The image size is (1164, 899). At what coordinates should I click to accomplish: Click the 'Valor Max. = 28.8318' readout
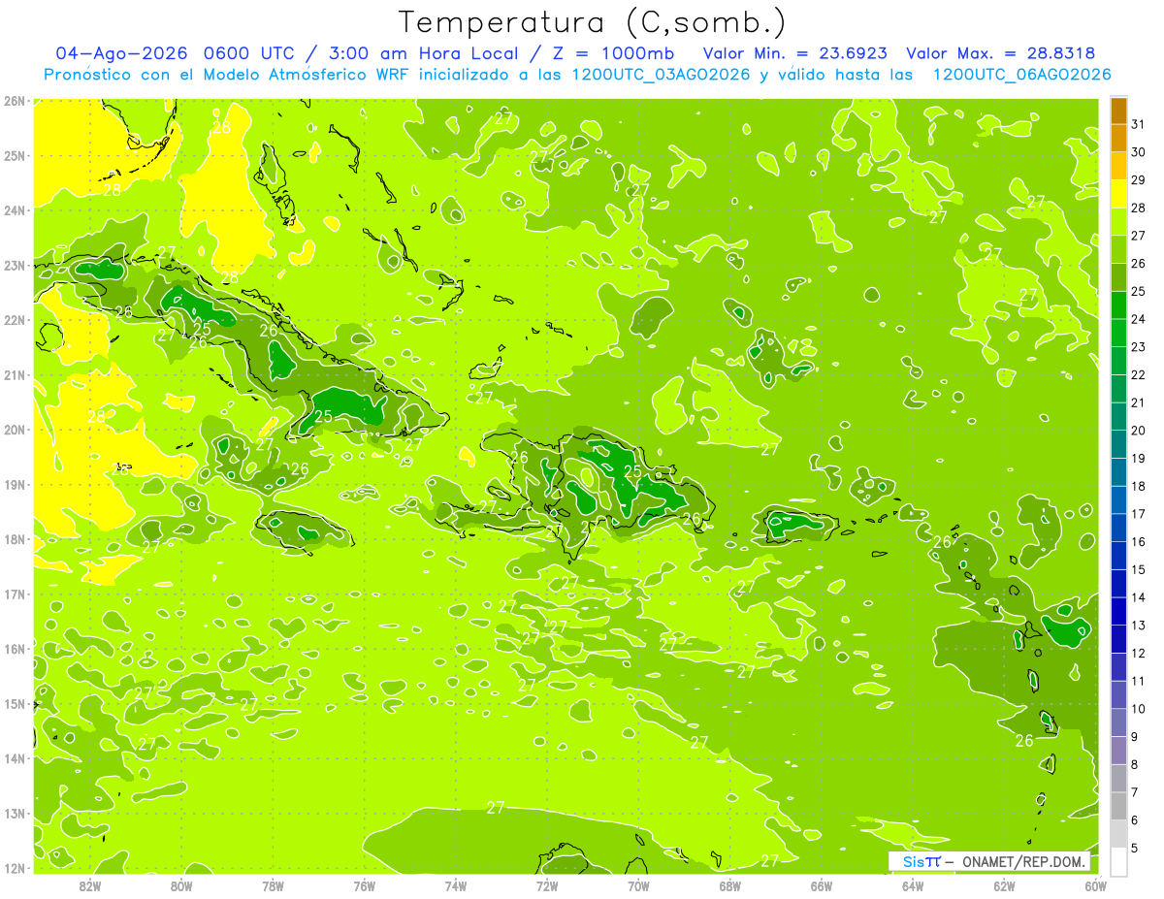1001,53
